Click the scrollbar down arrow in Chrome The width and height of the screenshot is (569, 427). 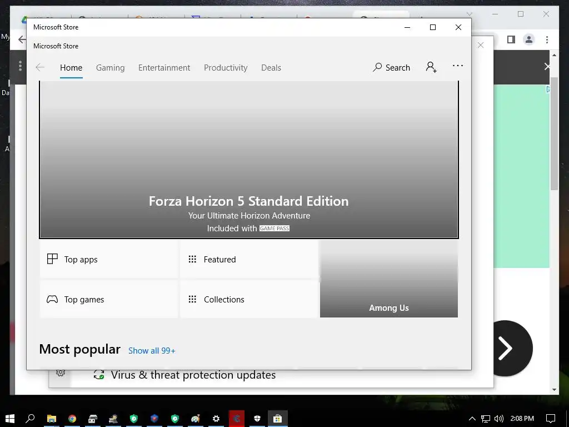pos(554,389)
